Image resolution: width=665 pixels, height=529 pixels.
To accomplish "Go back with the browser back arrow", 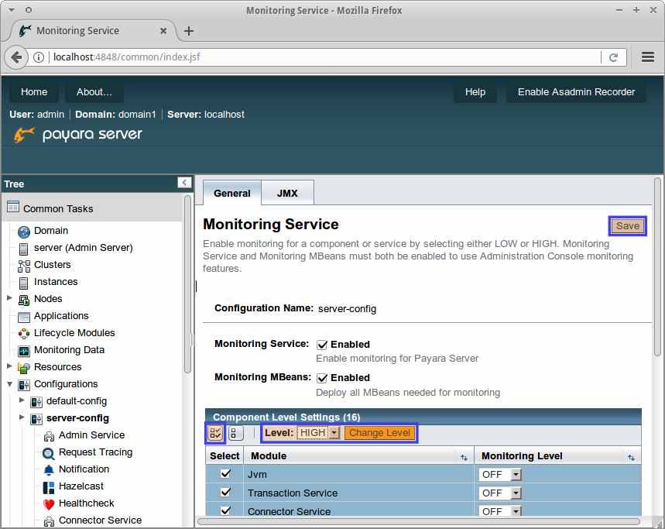I will 16,57.
